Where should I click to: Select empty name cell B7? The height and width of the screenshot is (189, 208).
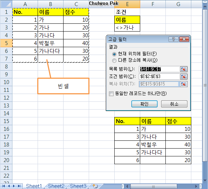tap(50, 59)
